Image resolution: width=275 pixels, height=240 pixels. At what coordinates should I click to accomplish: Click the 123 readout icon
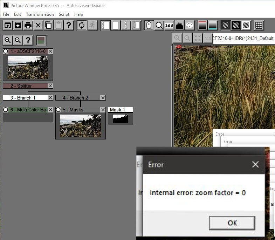click(169, 25)
